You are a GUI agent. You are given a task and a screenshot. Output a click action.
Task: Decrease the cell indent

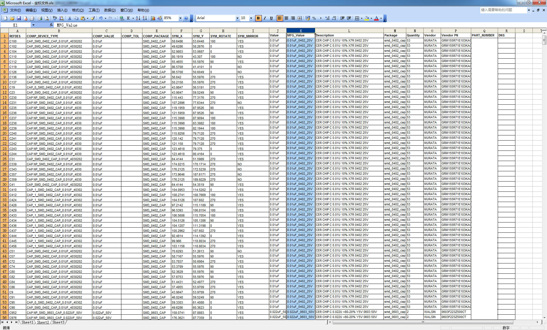[342, 18]
